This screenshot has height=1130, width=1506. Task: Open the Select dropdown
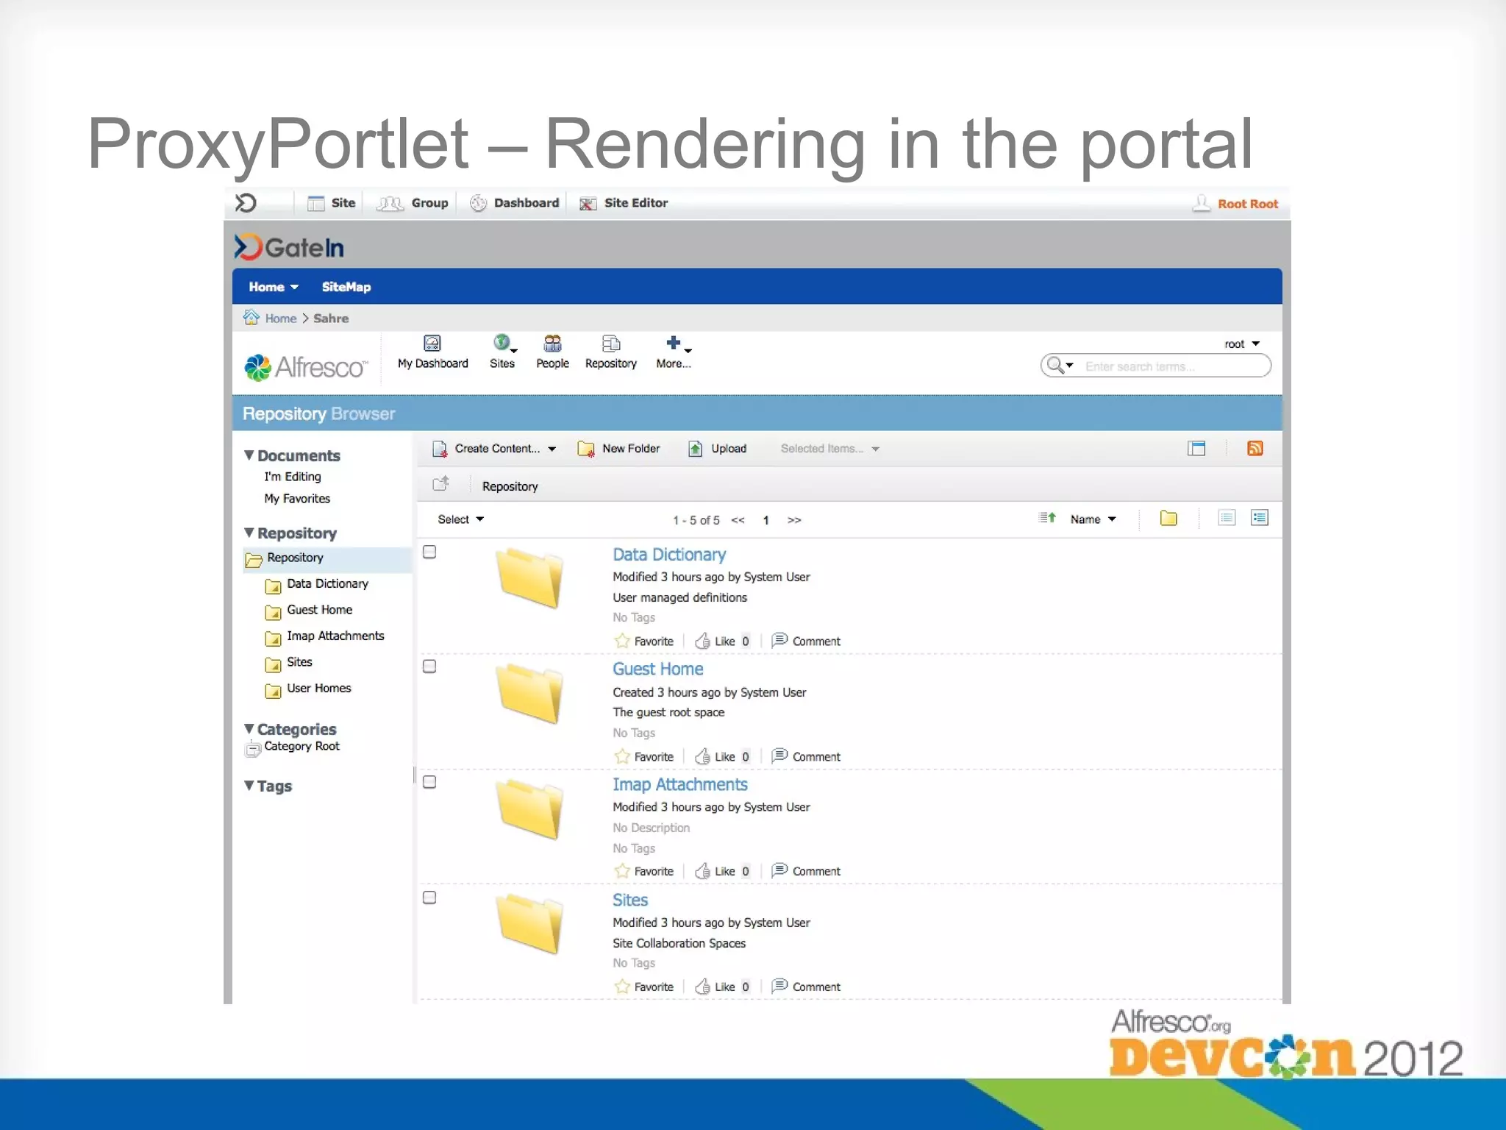460,519
